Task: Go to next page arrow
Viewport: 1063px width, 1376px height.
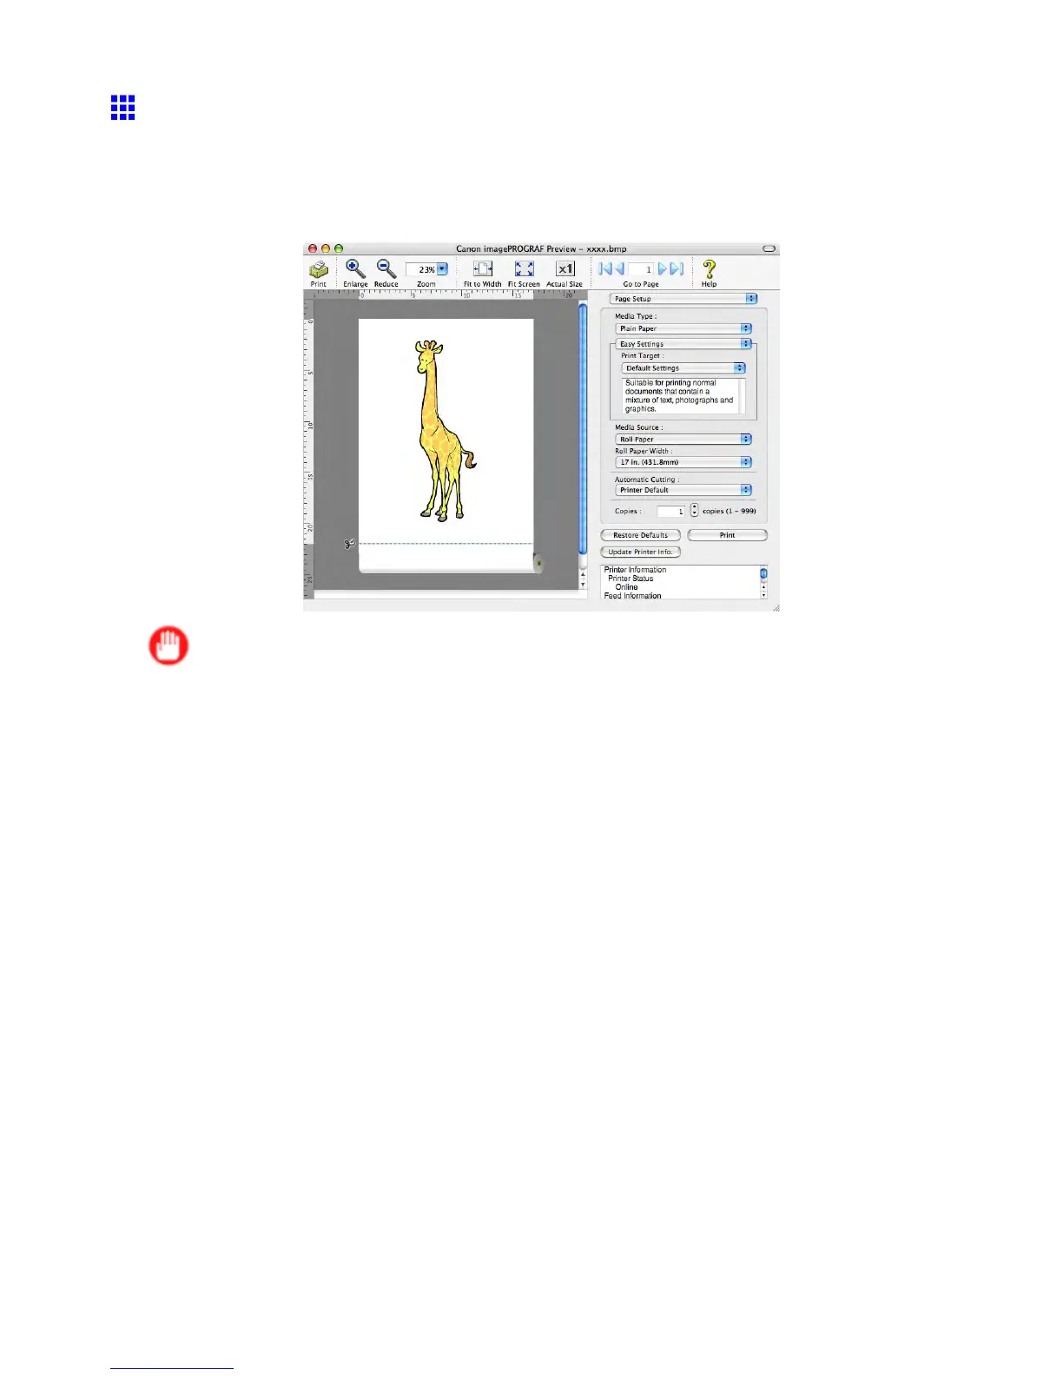Action: pyautogui.click(x=663, y=269)
